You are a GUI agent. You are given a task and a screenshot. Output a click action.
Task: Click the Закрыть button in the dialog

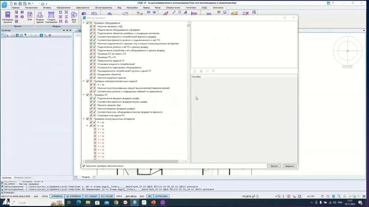289,166
